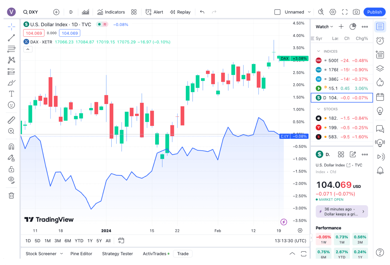Toggle magnet mode in the drawing toolbar
390x265 pixels.
11,146
